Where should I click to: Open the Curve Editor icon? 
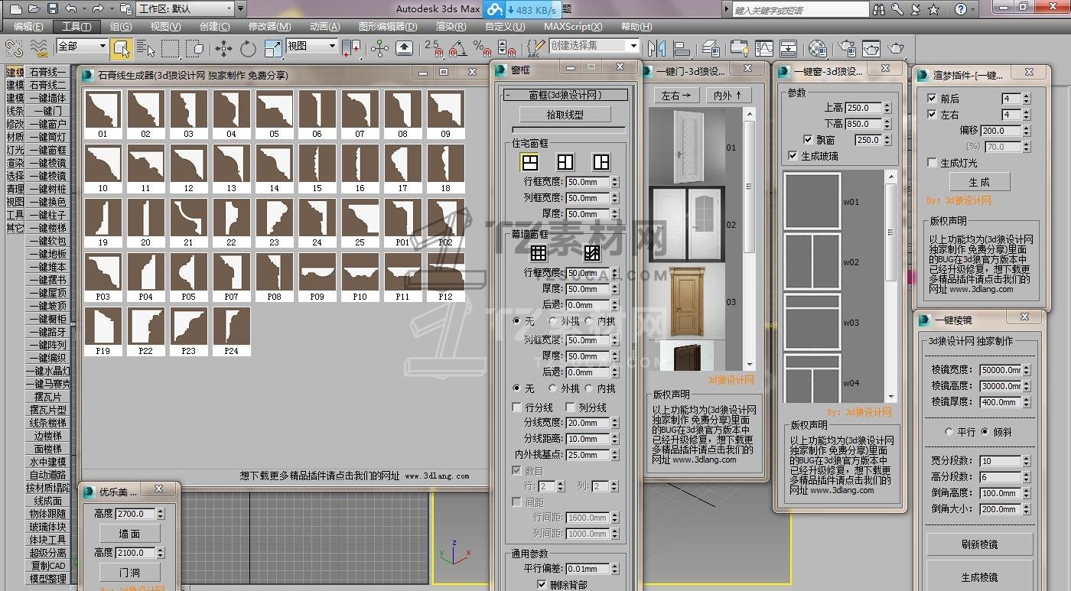[x=764, y=49]
